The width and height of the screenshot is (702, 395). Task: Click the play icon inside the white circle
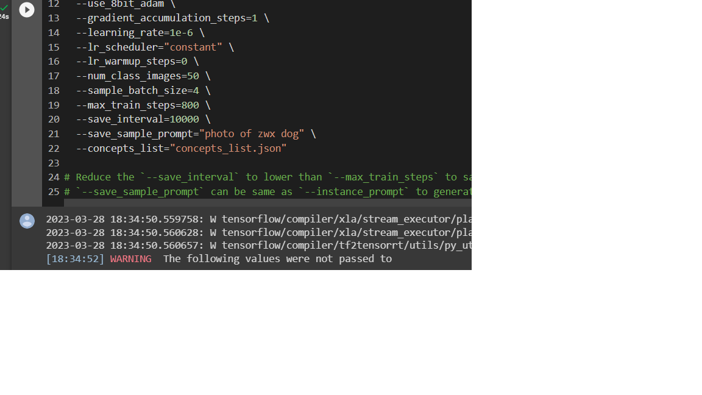pyautogui.click(x=26, y=10)
